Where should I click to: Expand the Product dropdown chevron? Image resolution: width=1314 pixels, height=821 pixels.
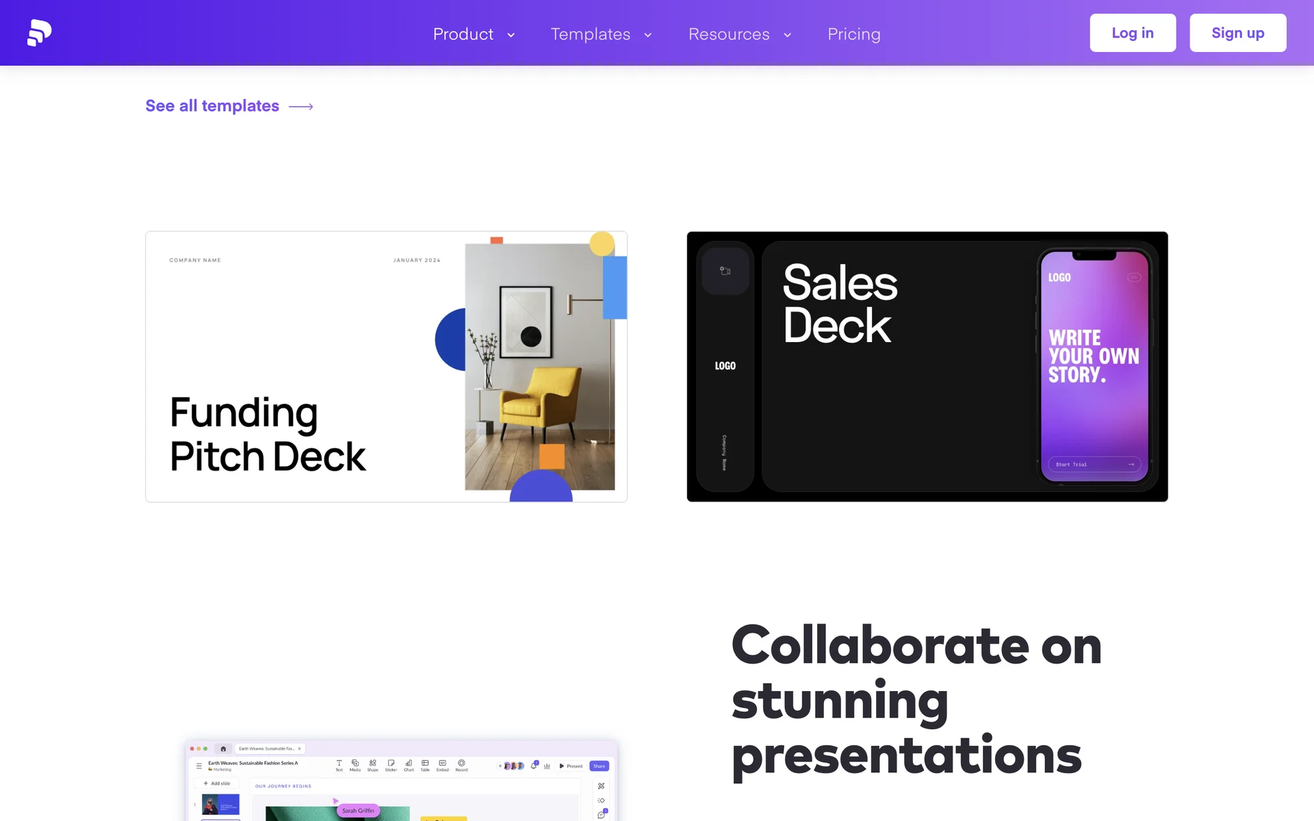pyautogui.click(x=511, y=35)
